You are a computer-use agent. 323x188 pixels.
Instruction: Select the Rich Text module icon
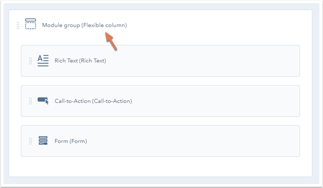coord(43,60)
